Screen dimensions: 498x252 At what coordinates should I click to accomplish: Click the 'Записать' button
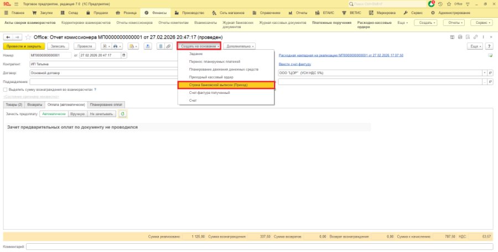pyautogui.click(x=58, y=46)
